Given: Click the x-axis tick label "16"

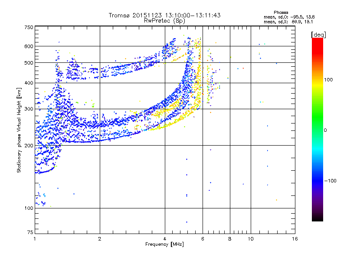Looking at the screenshot, I should [x=295, y=239].
